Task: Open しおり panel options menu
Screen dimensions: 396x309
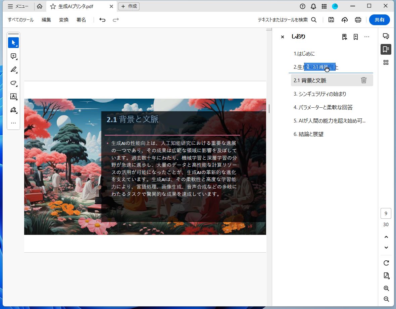Action: coord(367,37)
